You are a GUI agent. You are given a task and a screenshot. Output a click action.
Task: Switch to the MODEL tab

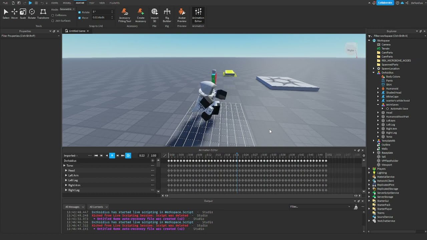point(67,3)
